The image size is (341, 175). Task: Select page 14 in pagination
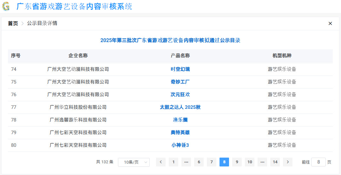pyautogui.click(x=275, y=162)
